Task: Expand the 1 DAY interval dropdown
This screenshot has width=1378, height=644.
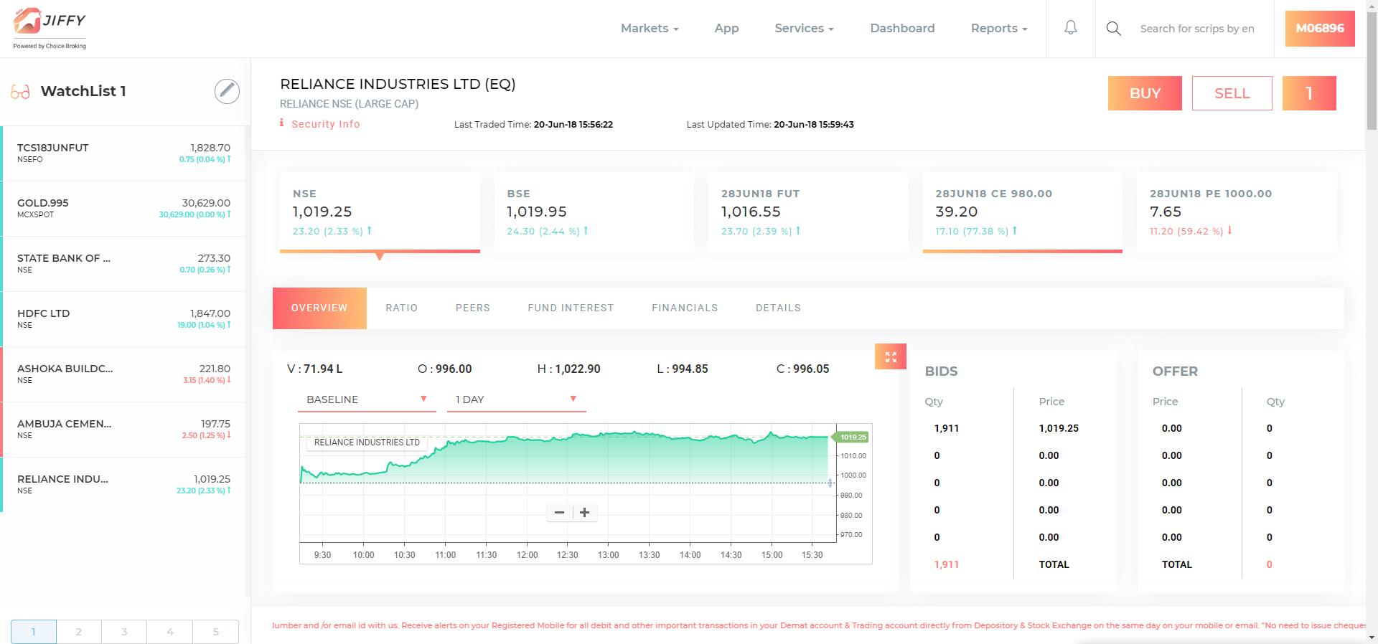Action: click(x=517, y=399)
